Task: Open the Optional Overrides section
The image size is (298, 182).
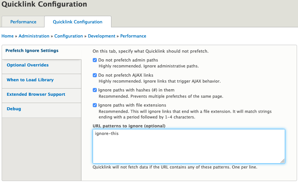Action: coord(28,65)
